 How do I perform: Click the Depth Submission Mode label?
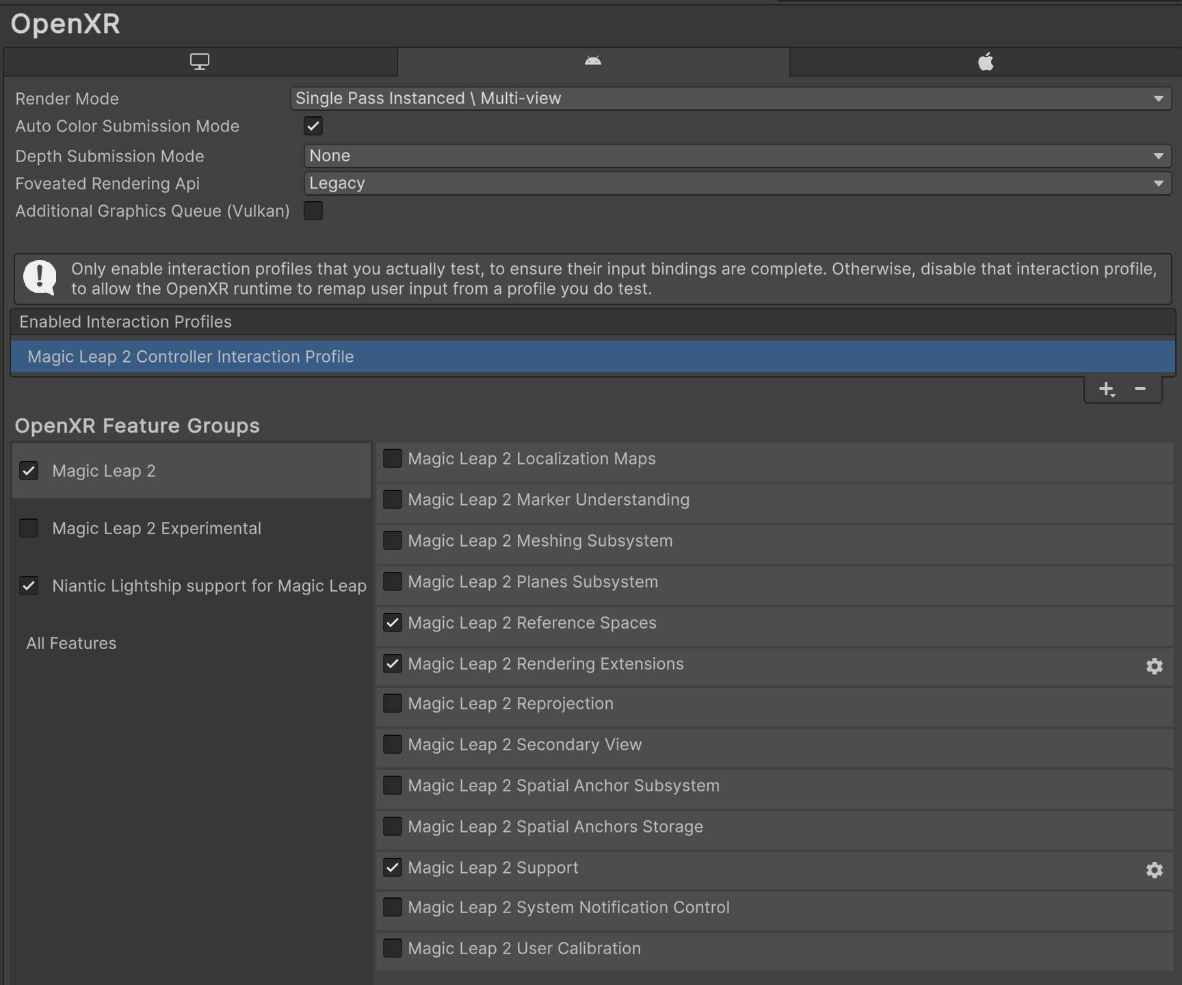coord(109,156)
